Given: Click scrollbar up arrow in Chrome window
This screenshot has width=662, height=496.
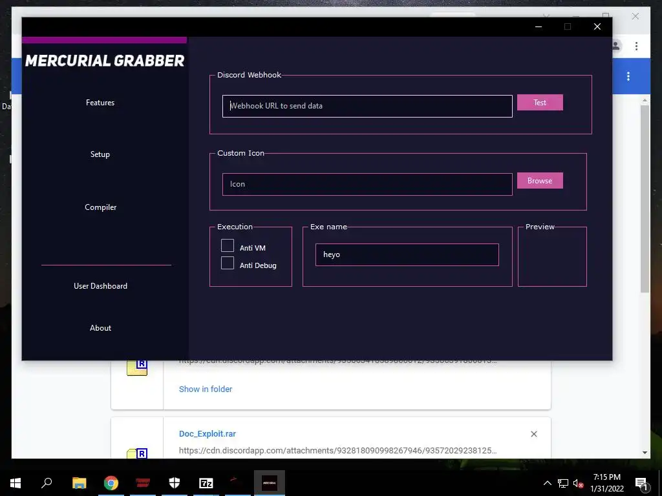Looking at the screenshot, I should coord(645,100).
